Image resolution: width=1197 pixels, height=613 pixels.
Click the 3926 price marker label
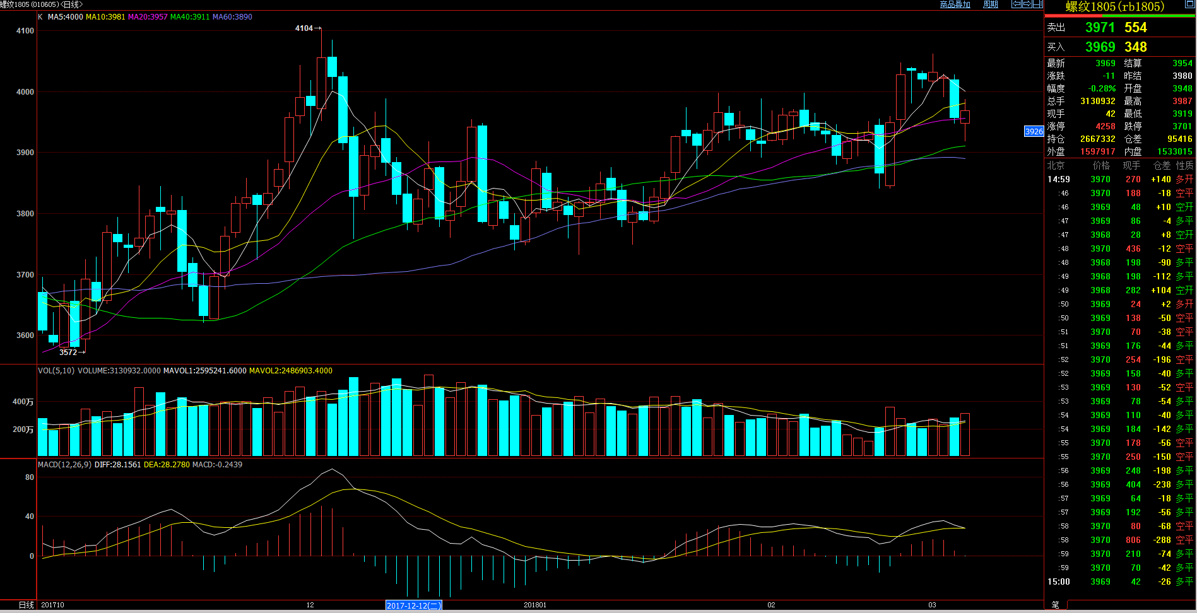[x=1034, y=131]
